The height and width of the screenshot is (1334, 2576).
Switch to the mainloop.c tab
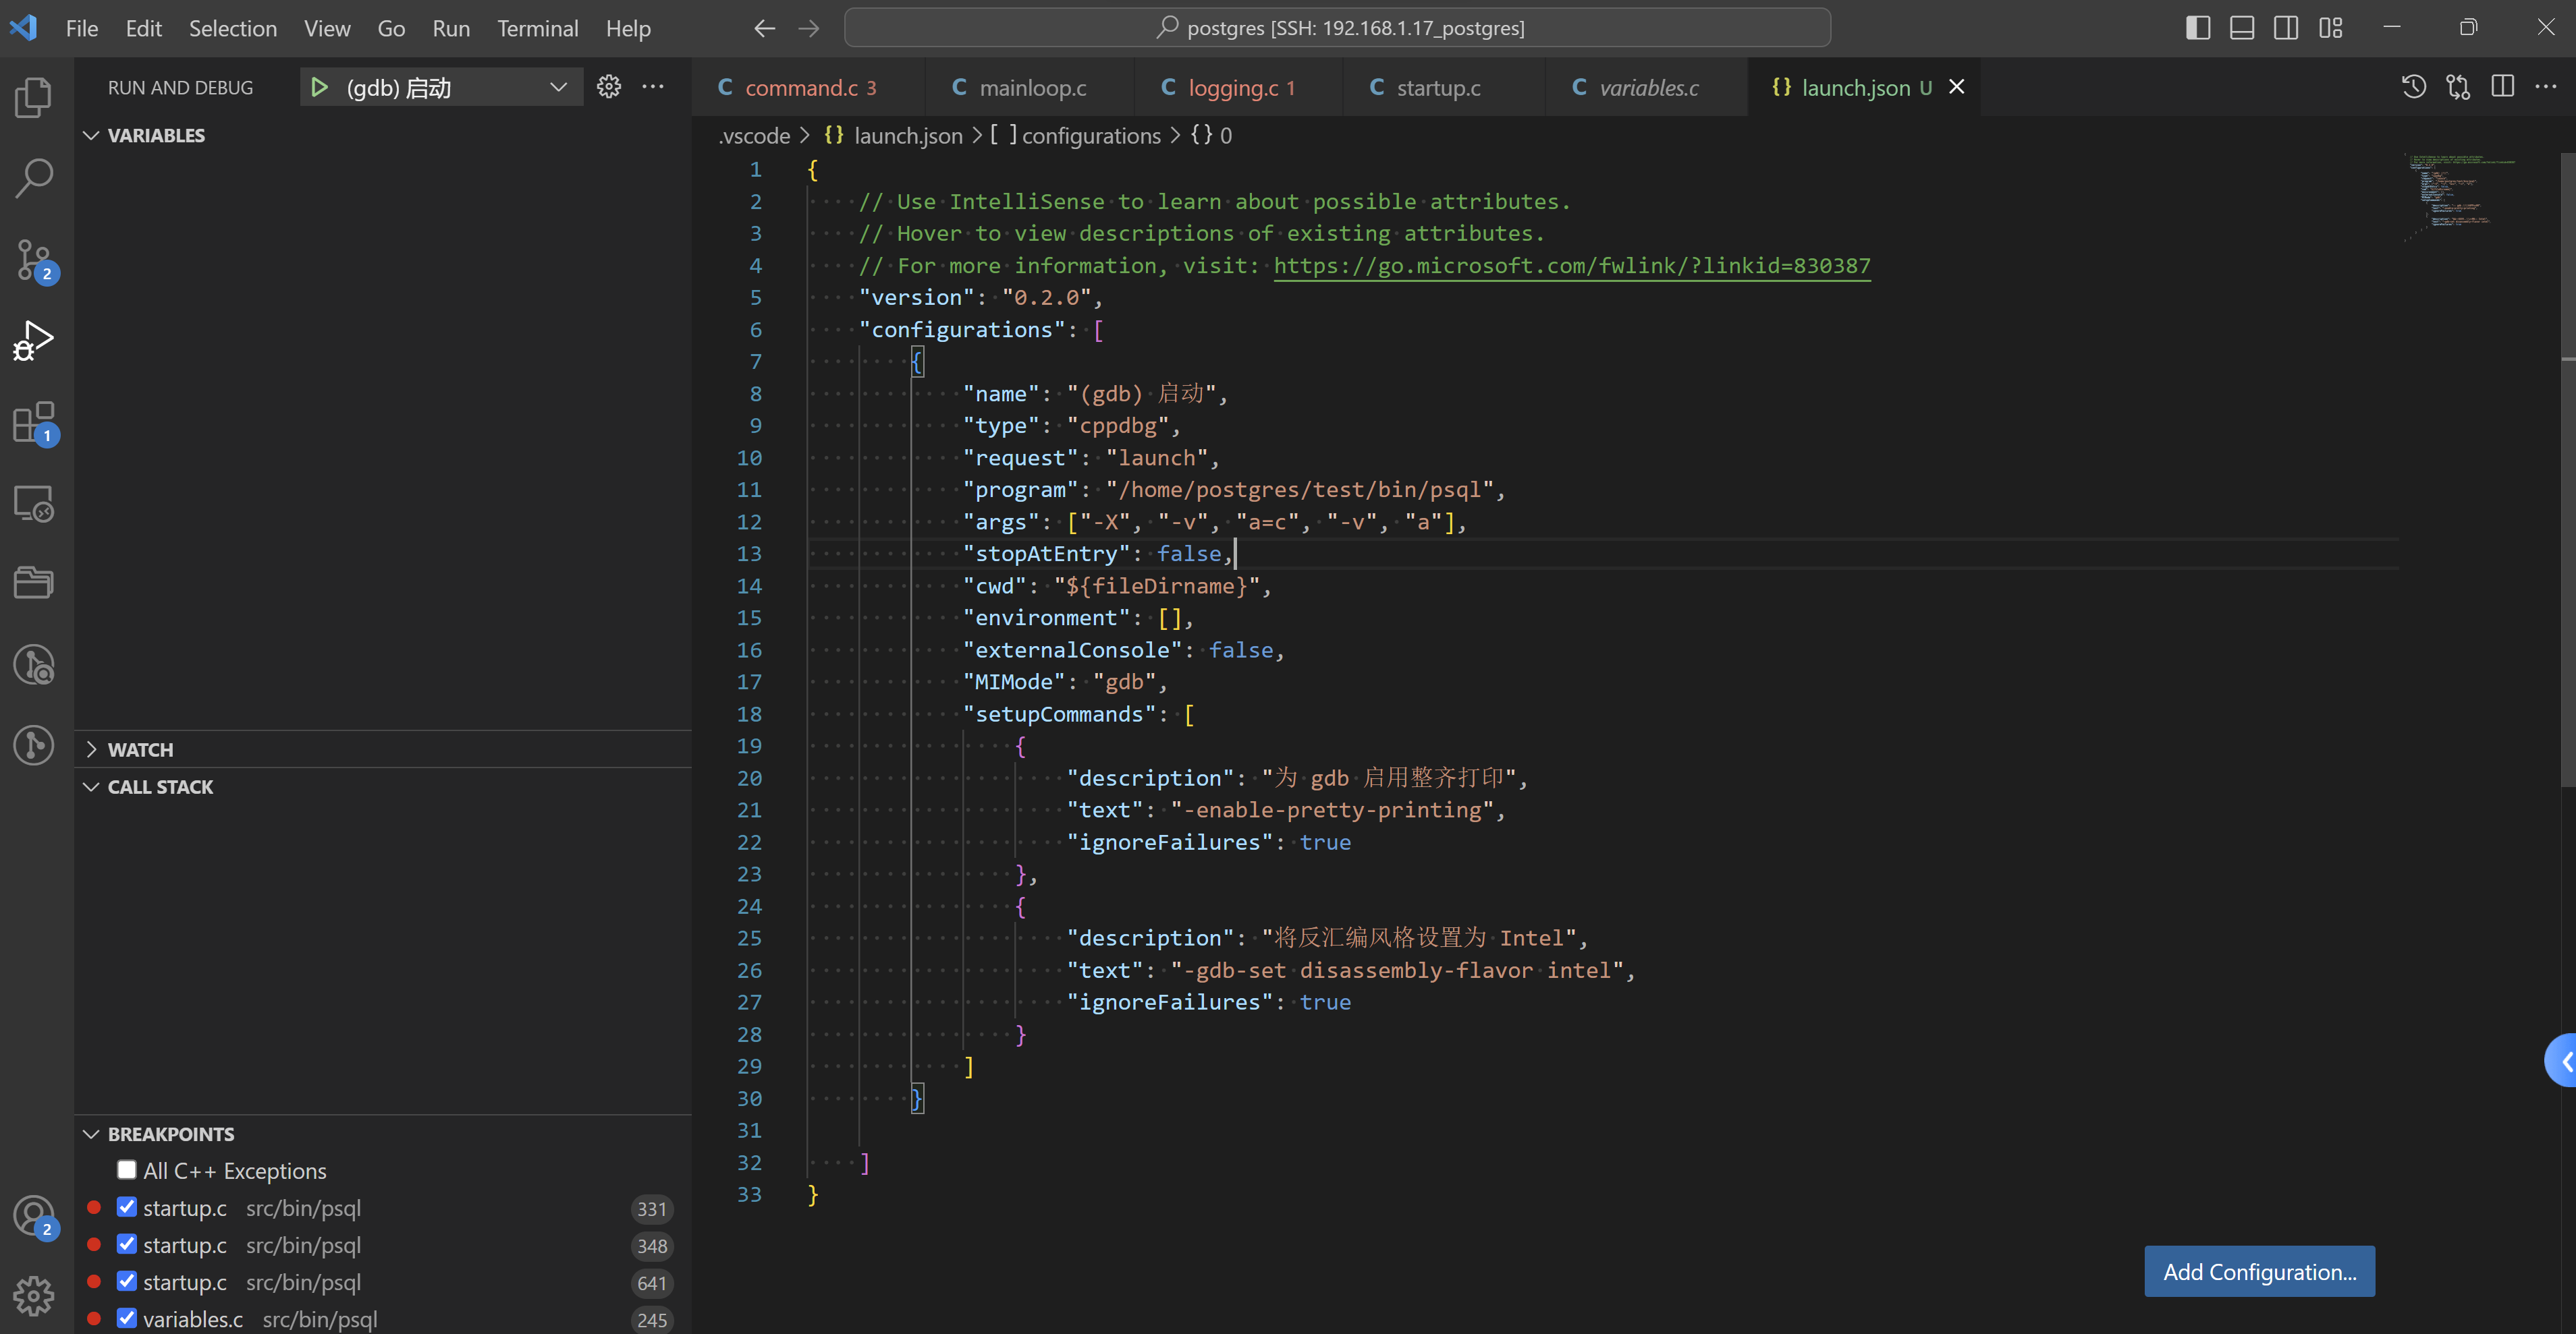[x=1032, y=88]
